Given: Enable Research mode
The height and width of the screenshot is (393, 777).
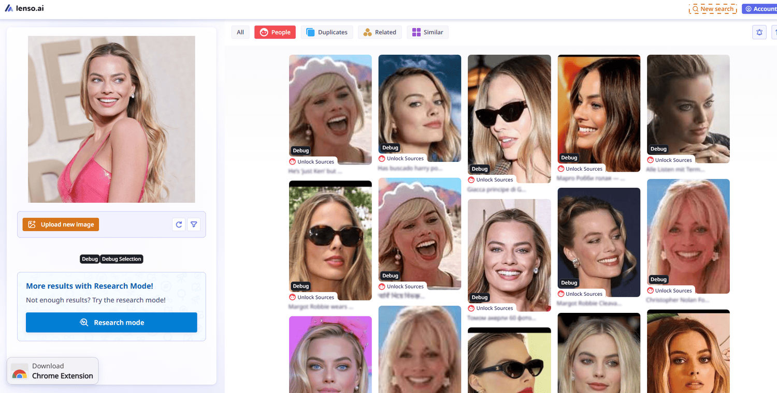Looking at the screenshot, I should (x=111, y=322).
